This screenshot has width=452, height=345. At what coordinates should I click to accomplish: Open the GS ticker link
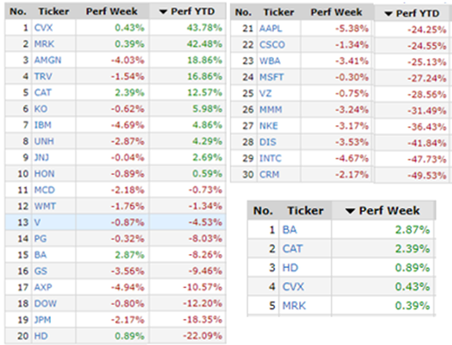[x=41, y=271]
